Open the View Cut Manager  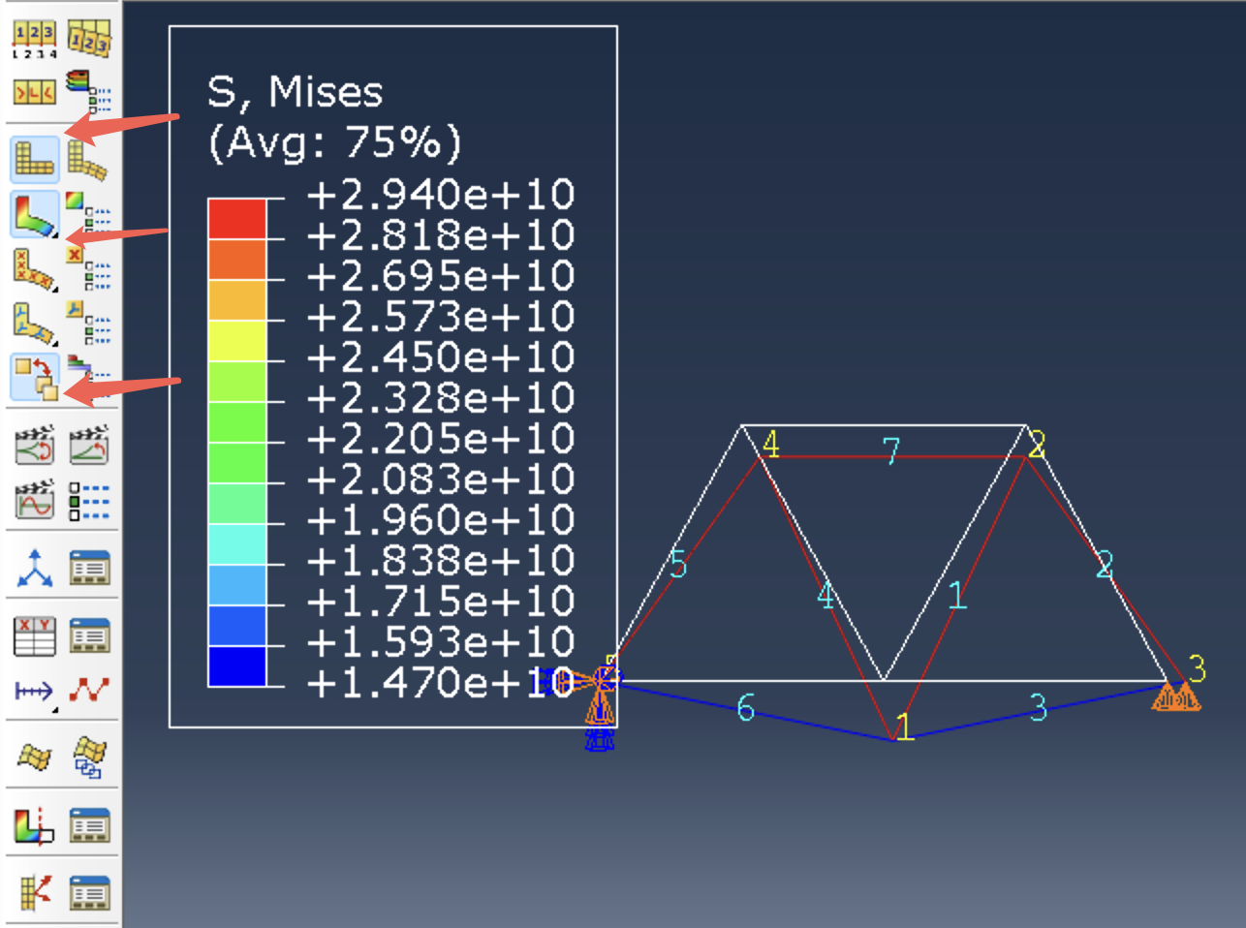88,825
